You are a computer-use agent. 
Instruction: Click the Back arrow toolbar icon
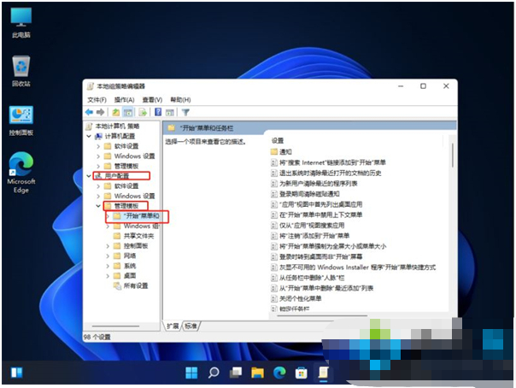pyautogui.click(x=89, y=112)
